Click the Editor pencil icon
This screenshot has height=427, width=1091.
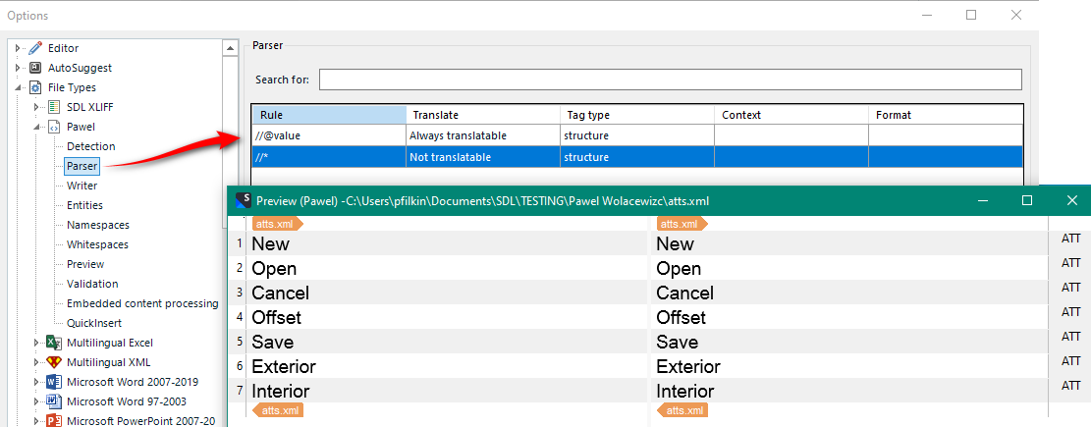coord(35,48)
